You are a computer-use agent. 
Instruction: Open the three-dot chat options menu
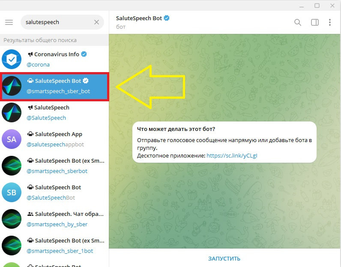[x=330, y=22]
